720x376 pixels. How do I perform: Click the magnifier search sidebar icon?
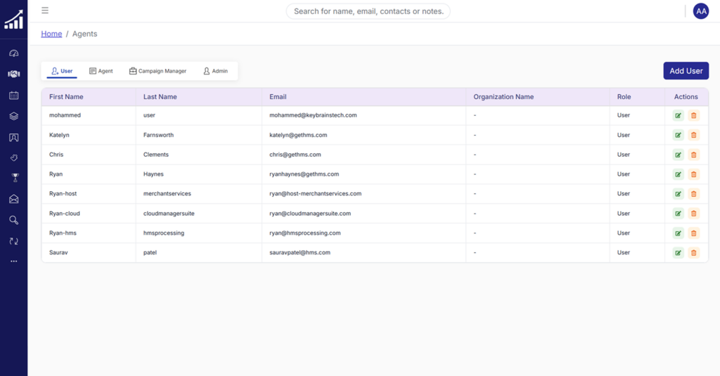pyautogui.click(x=13, y=220)
